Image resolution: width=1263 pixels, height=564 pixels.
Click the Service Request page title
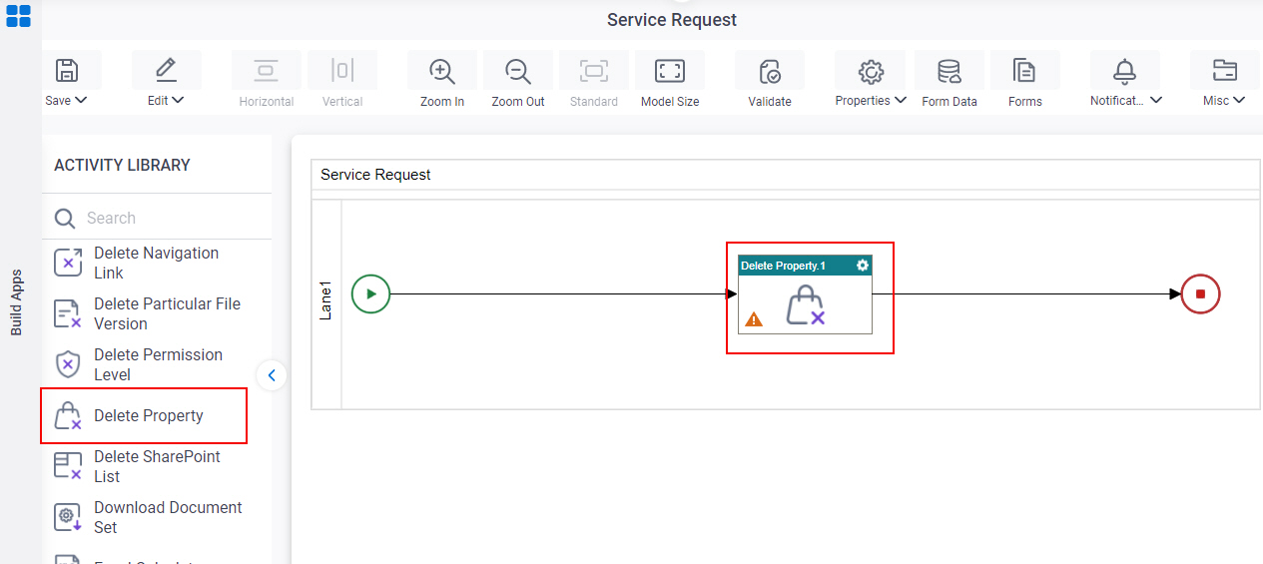click(672, 20)
